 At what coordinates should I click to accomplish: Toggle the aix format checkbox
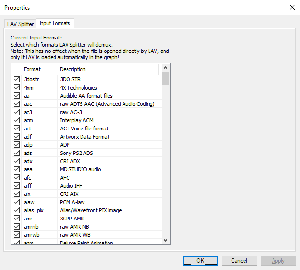pyautogui.click(x=17, y=194)
